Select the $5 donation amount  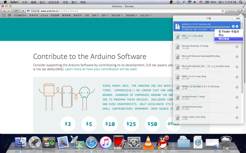(89, 124)
